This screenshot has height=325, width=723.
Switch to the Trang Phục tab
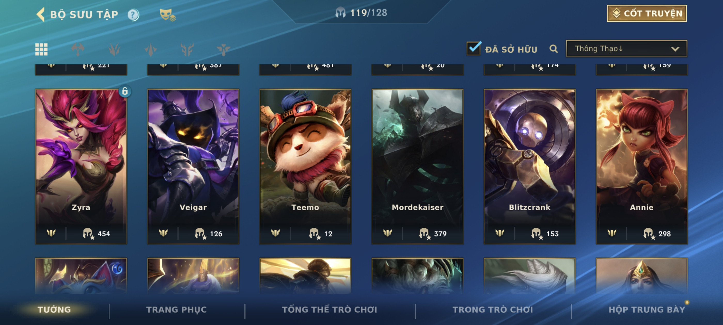tap(176, 310)
